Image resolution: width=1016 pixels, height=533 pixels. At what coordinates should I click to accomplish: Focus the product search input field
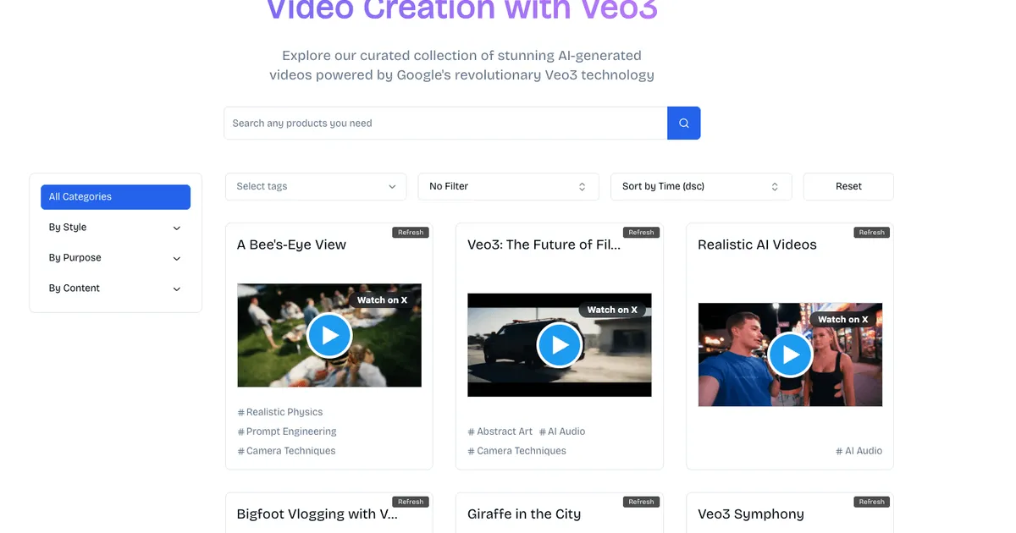(x=445, y=124)
